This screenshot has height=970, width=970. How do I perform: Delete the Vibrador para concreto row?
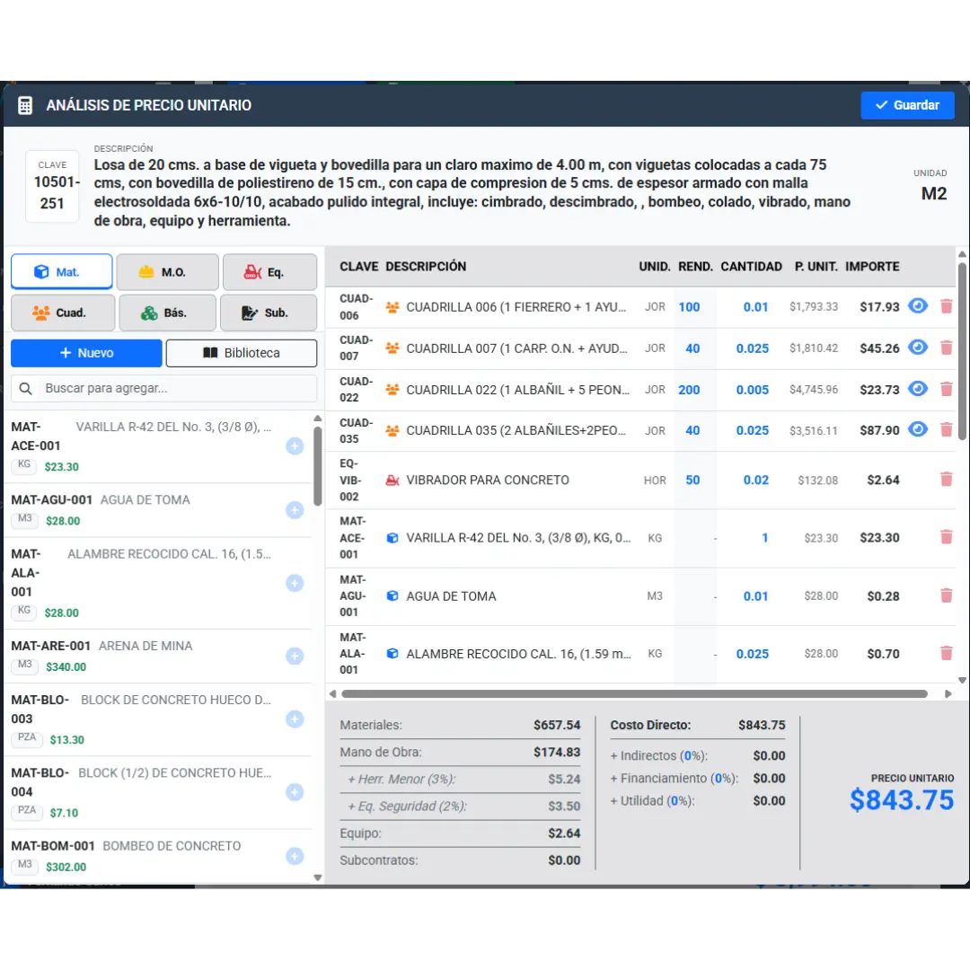click(x=946, y=480)
